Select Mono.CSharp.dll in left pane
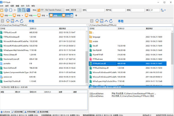The height and width of the screenshot is (116, 174). click(x=43, y=55)
